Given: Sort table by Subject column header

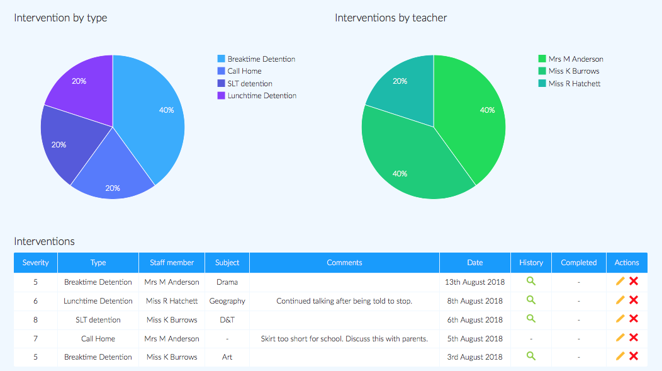Looking at the screenshot, I should pyautogui.click(x=227, y=263).
